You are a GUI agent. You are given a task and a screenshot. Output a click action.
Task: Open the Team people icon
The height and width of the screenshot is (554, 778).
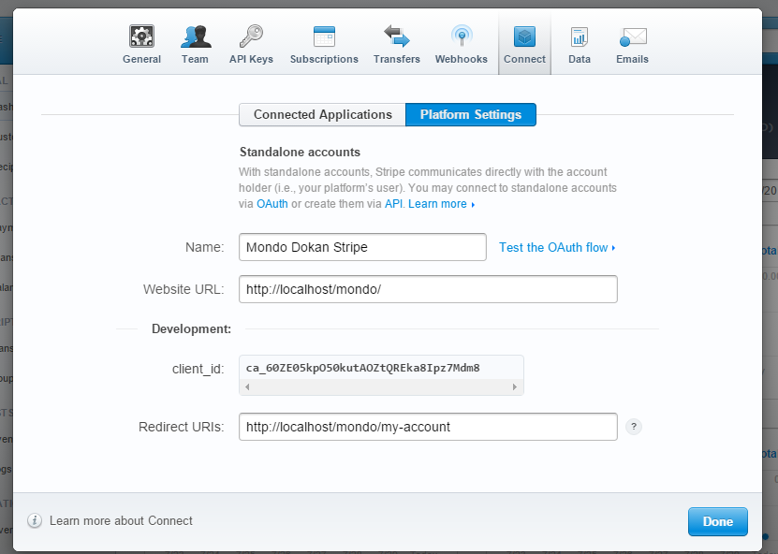coord(196,36)
